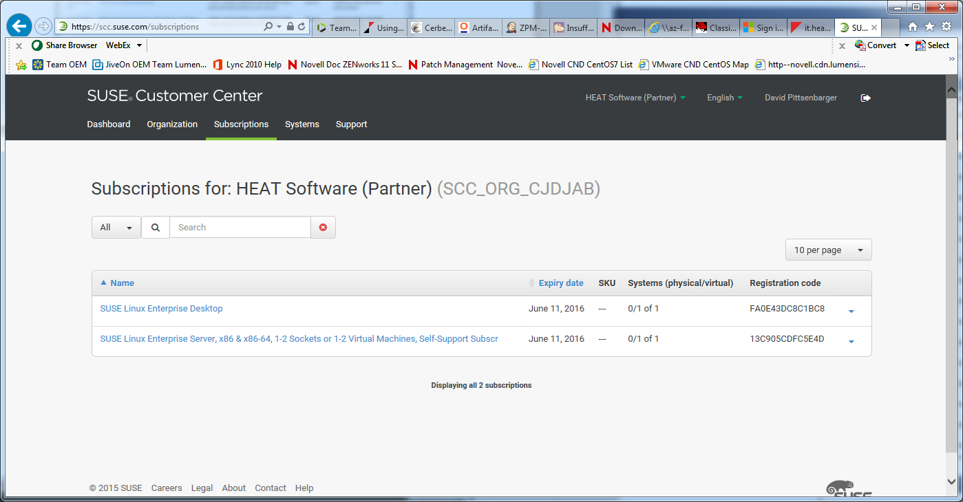
Task: Open the SUSE Linux Enterprise Desktop subscription
Action: coord(162,309)
